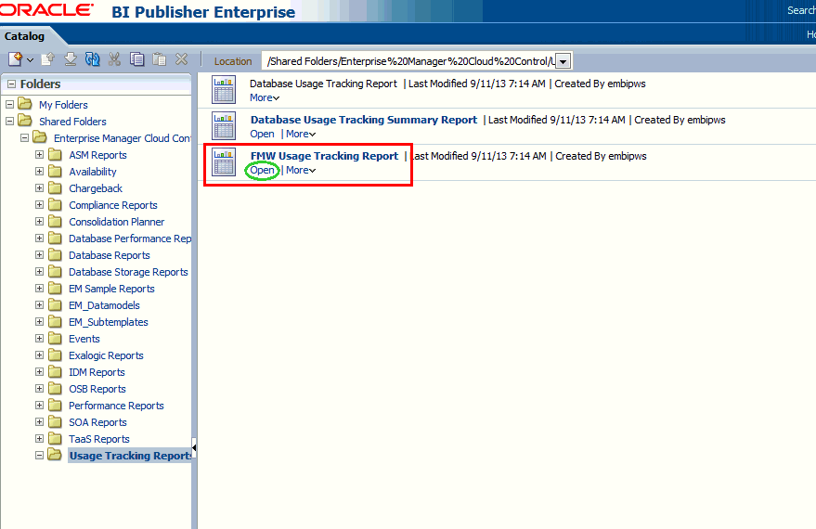
Task: Open IDM Reports folder
Action: coord(97,372)
